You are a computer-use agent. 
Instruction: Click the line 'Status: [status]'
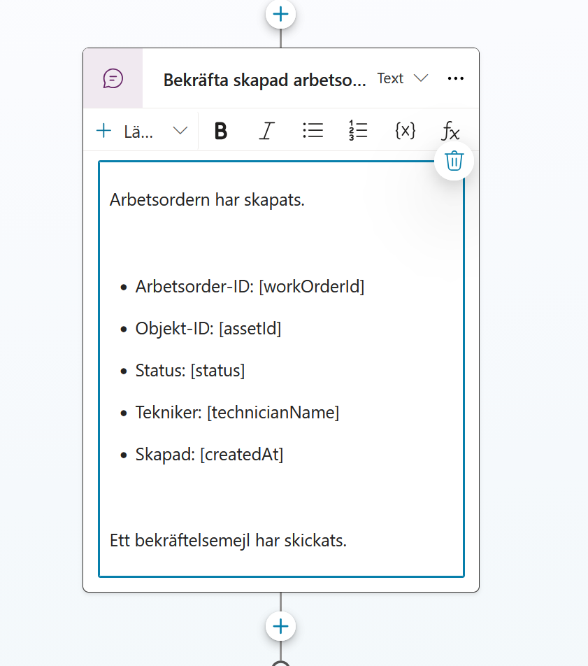click(189, 371)
